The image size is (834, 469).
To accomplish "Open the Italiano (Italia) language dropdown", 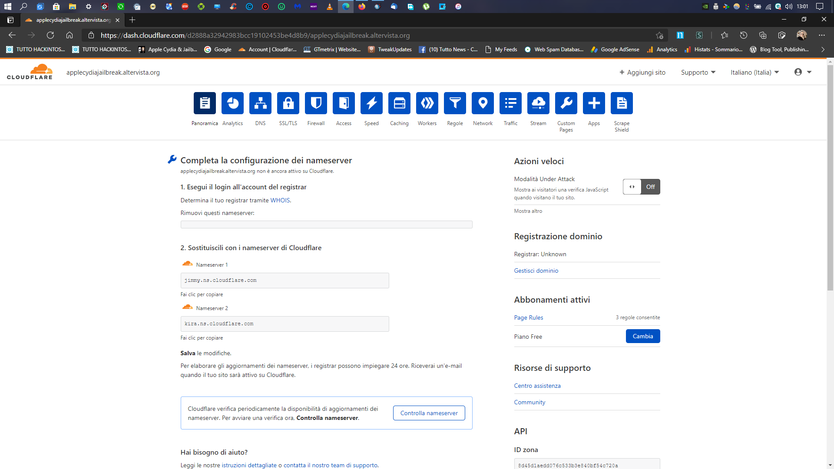I will 755,73.
